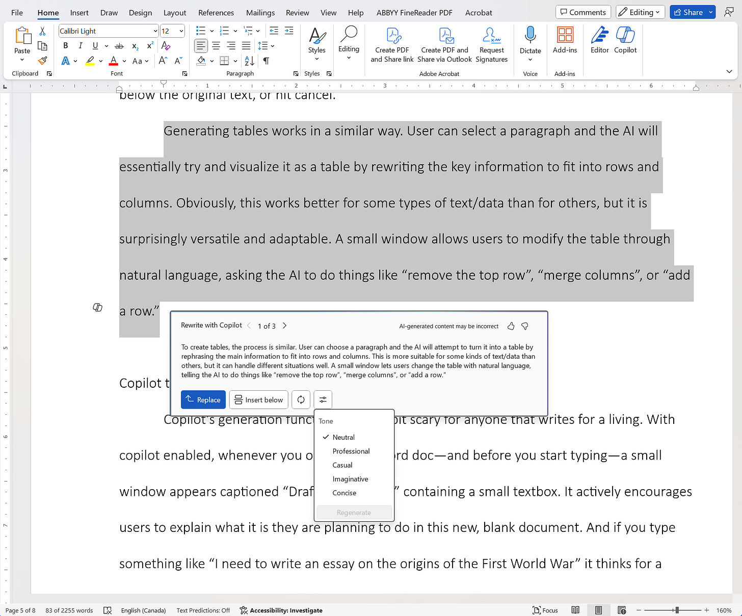Screen dimensions: 742x616
Task: Click the Copy icon in Clipboard
Action: point(43,46)
